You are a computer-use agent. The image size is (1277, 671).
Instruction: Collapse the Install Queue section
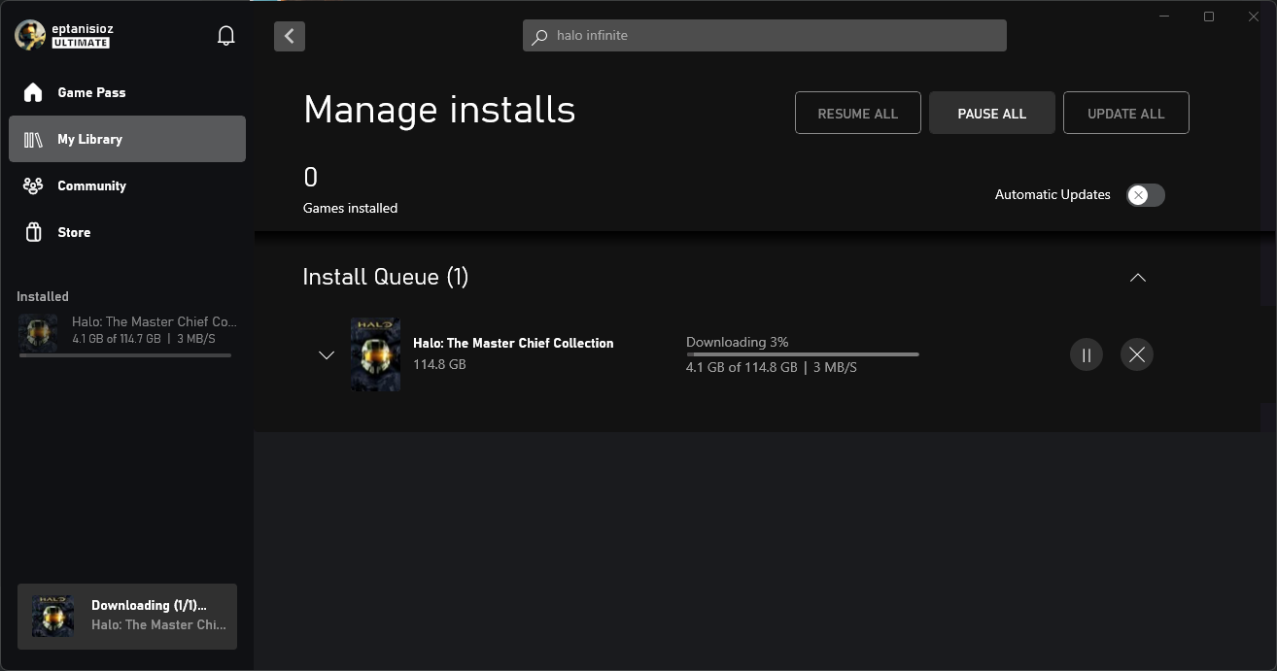click(1137, 278)
